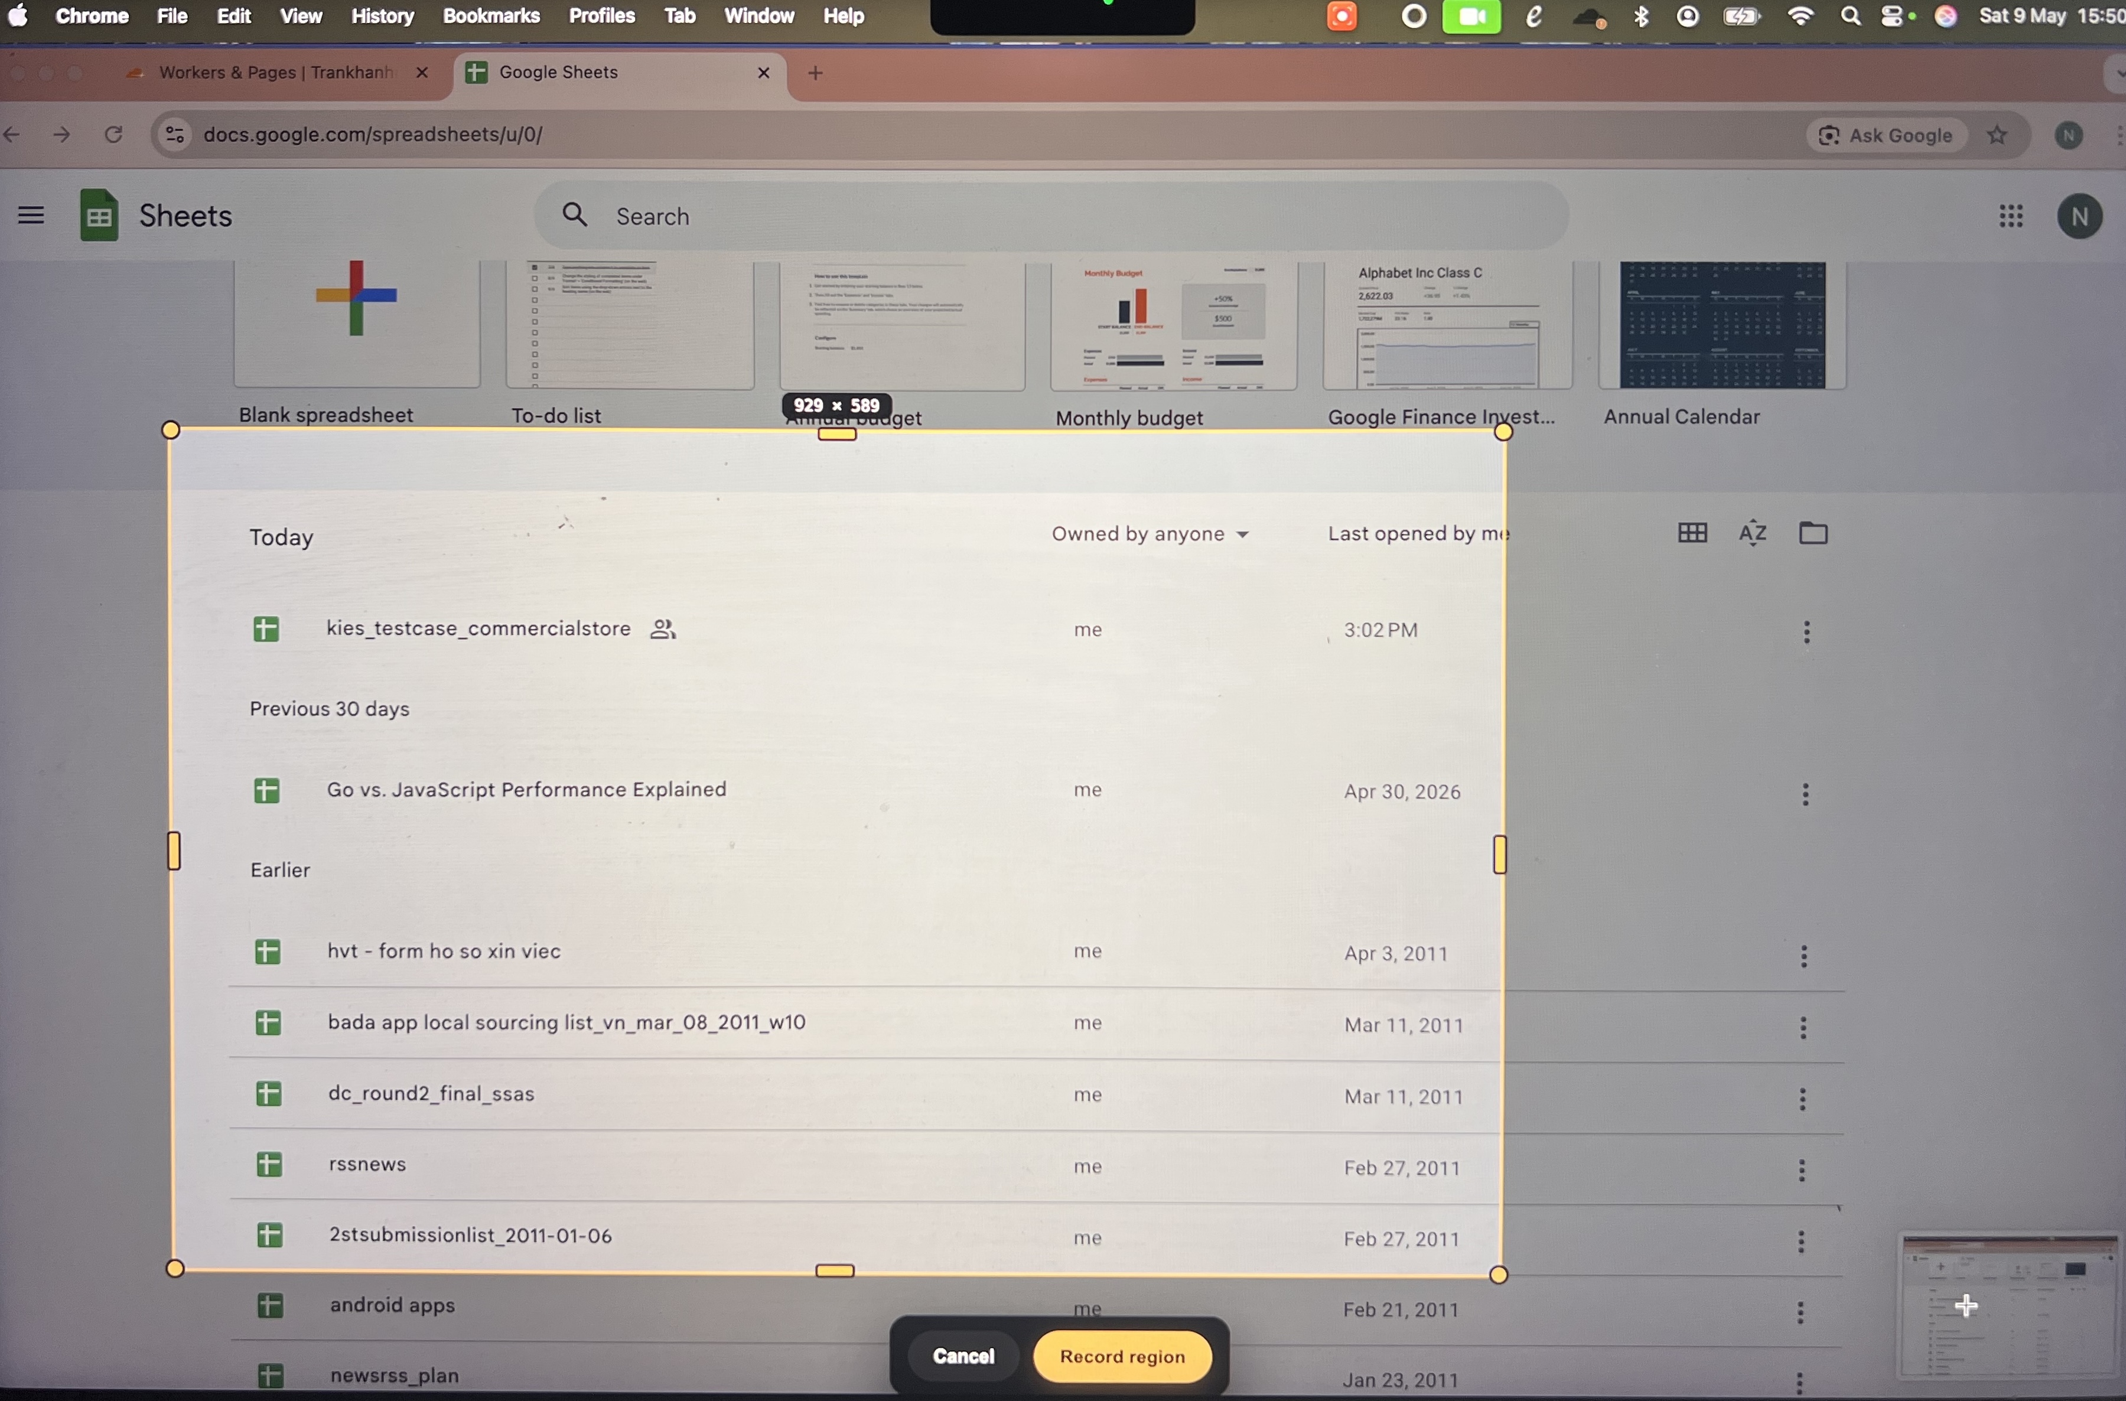Viewport: 2126px width, 1401px height.
Task: Cancel the region recording
Action: coord(963,1356)
